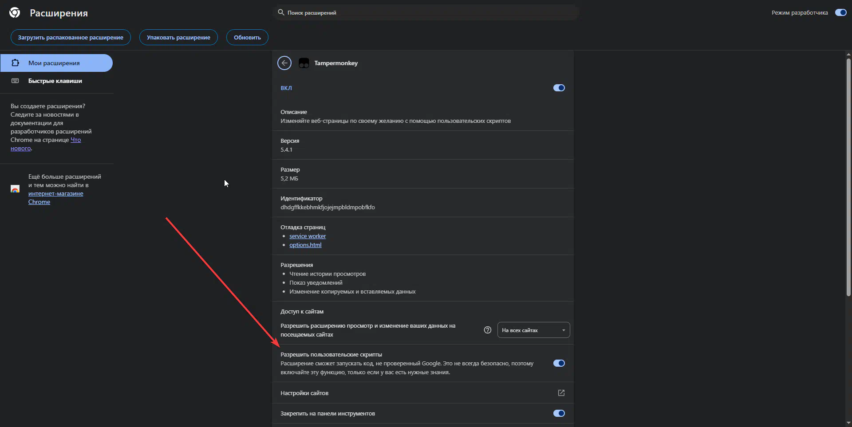The width and height of the screenshot is (852, 427).
Task: Open the help icon for site access
Action: [488, 330]
